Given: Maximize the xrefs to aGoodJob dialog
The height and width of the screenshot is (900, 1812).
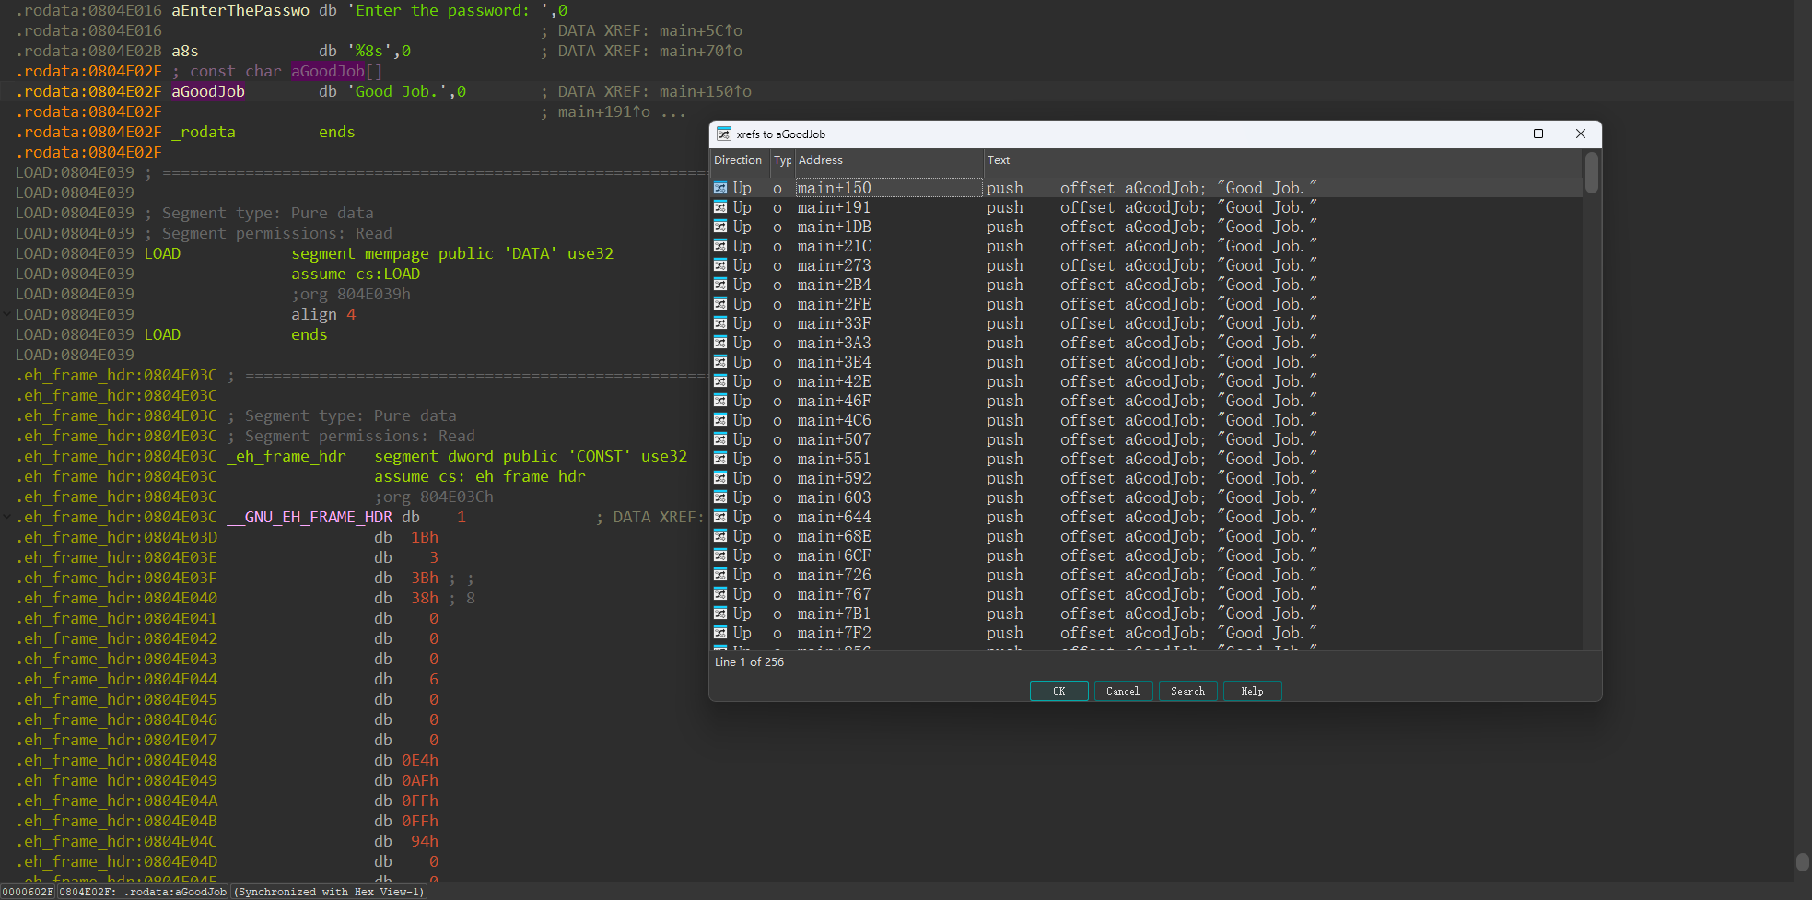Looking at the screenshot, I should coord(1538,134).
